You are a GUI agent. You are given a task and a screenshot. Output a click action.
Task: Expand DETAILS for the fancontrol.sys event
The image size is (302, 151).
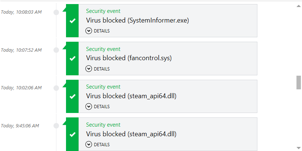[x=98, y=69]
